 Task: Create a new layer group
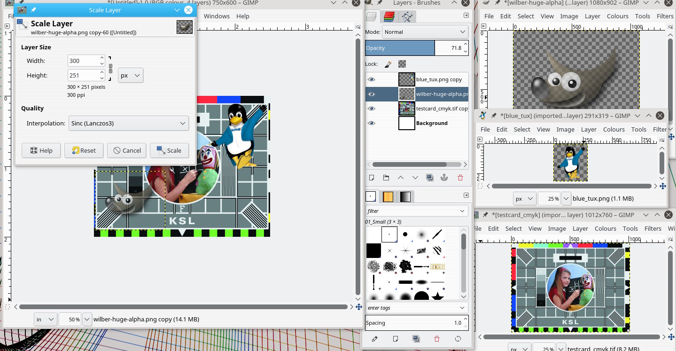(x=386, y=178)
